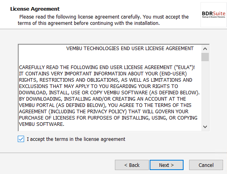Screen dimensions: 227x174
Task: Click the BDRSuite logo image
Action: [214, 15]
